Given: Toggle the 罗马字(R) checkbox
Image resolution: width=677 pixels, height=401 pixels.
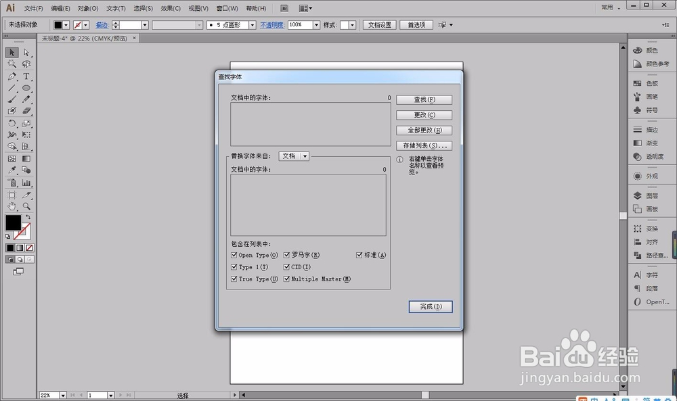Looking at the screenshot, I should point(286,255).
